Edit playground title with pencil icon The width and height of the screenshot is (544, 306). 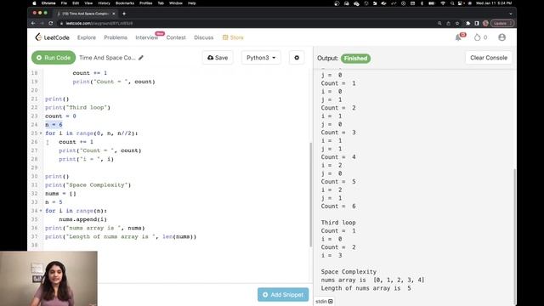click(141, 58)
